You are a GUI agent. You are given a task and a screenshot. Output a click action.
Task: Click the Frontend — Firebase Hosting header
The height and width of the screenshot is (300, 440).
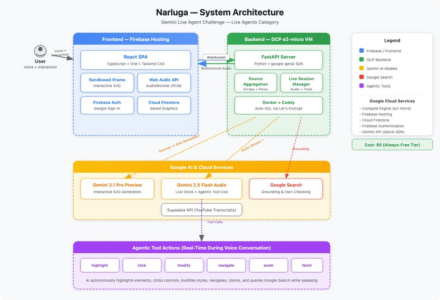(x=135, y=39)
